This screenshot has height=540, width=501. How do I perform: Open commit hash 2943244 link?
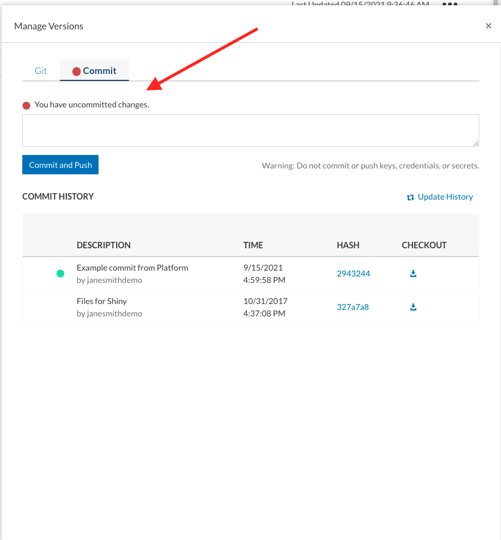(353, 274)
